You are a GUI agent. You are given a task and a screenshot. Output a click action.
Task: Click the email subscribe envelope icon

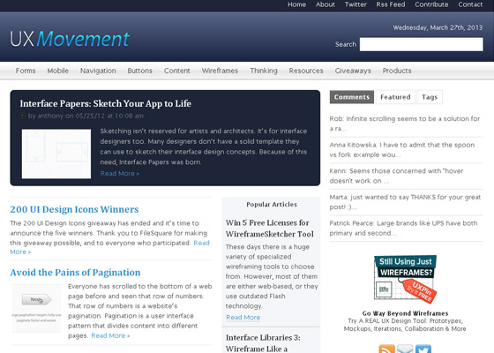point(405,349)
